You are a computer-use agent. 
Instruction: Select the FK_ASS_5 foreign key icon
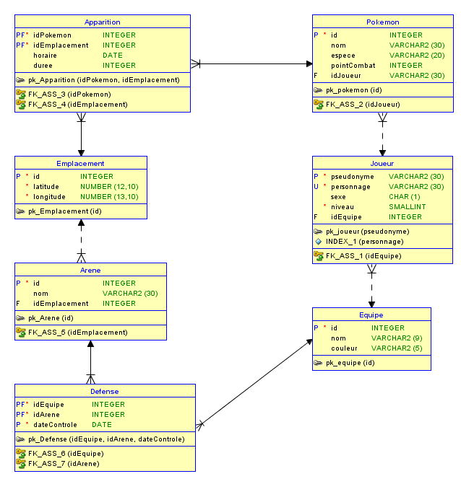(x=21, y=333)
